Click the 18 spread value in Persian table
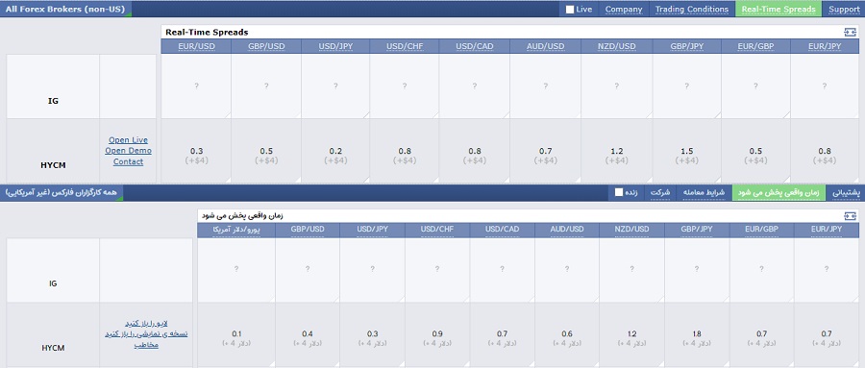Image resolution: width=865 pixels, height=368 pixels. point(697,333)
